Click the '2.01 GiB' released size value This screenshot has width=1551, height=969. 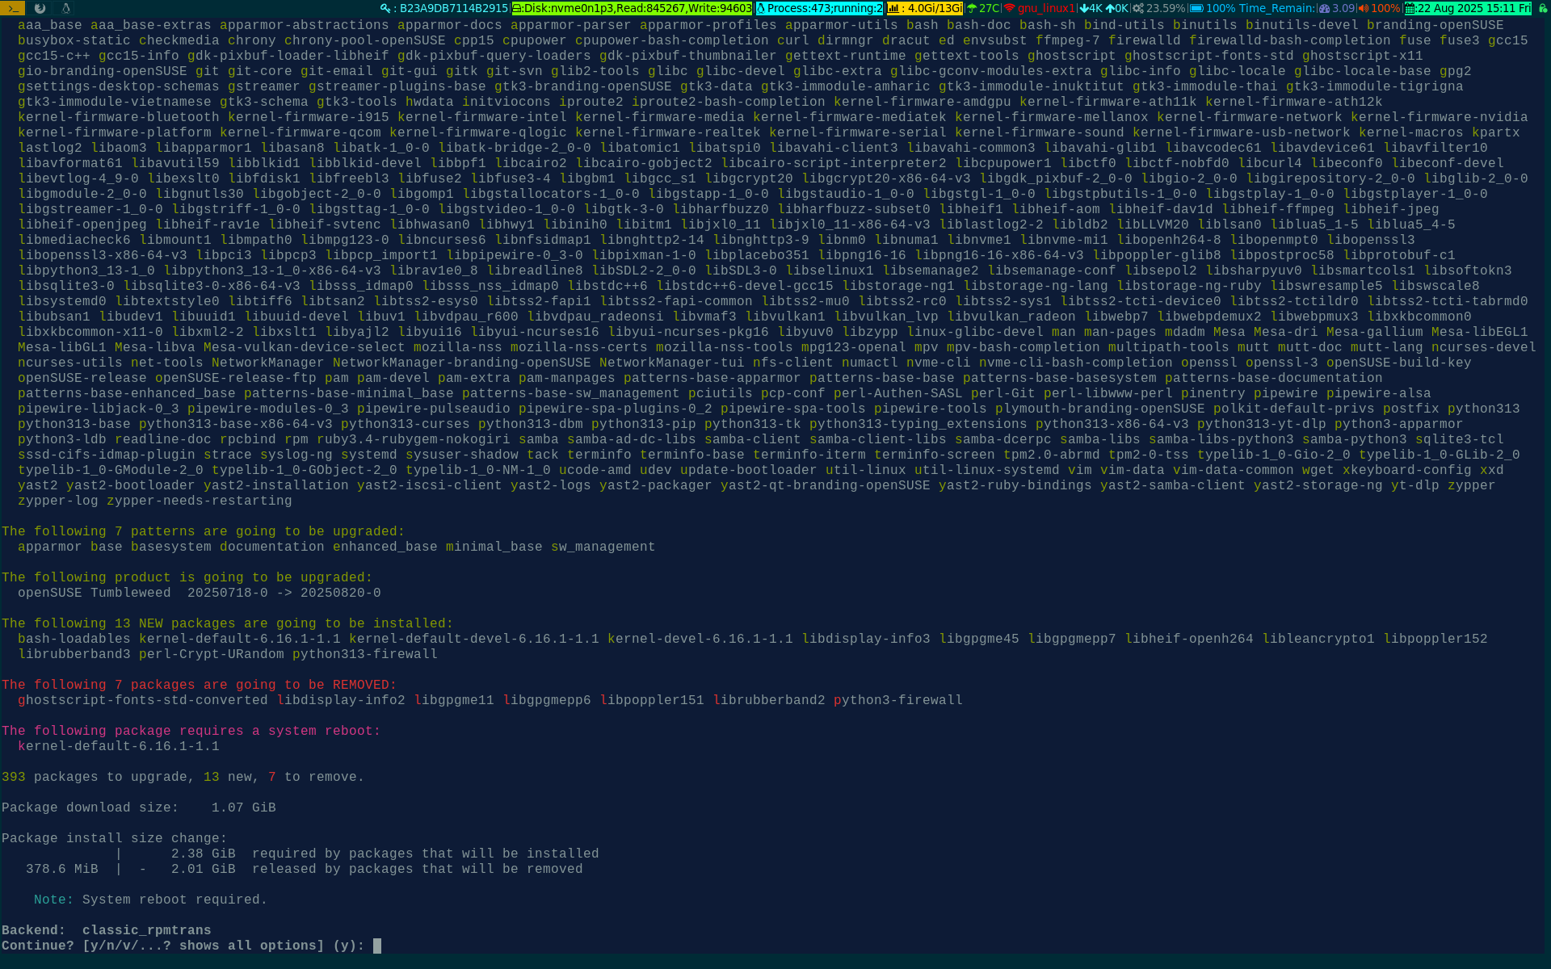point(203,869)
